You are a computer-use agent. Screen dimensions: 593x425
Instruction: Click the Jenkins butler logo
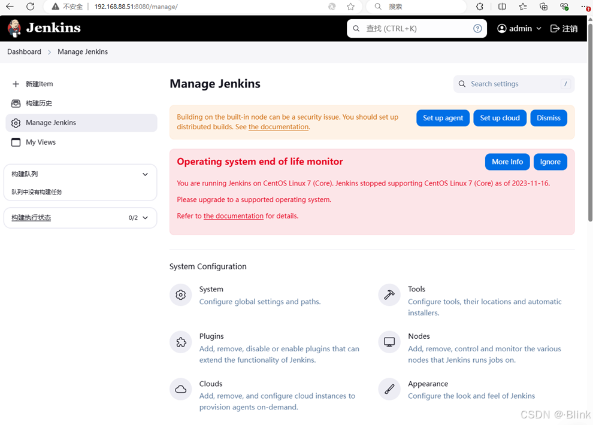[x=14, y=28]
